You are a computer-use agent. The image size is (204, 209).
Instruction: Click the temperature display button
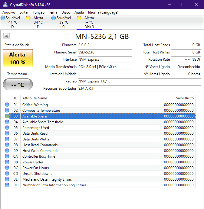(18, 85)
